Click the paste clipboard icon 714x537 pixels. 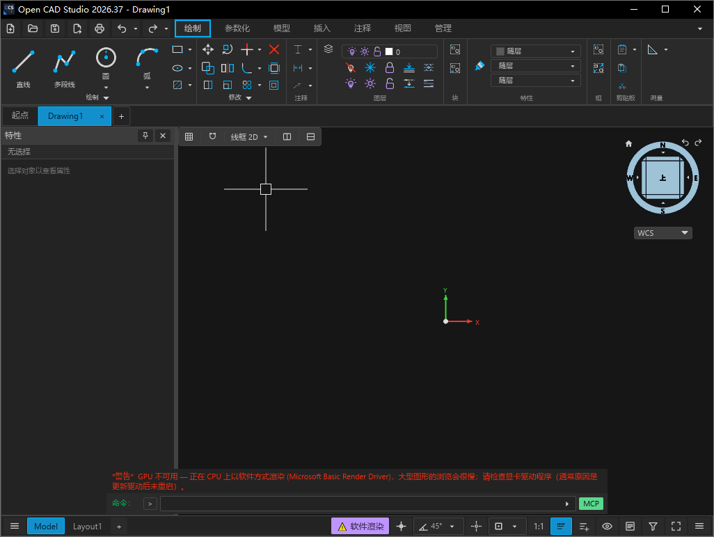coord(622,49)
